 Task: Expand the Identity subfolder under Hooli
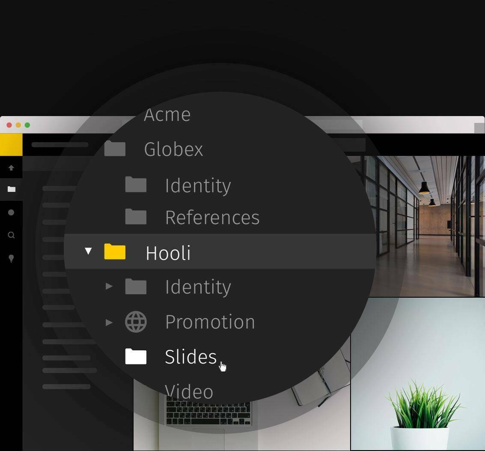pos(109,287)
